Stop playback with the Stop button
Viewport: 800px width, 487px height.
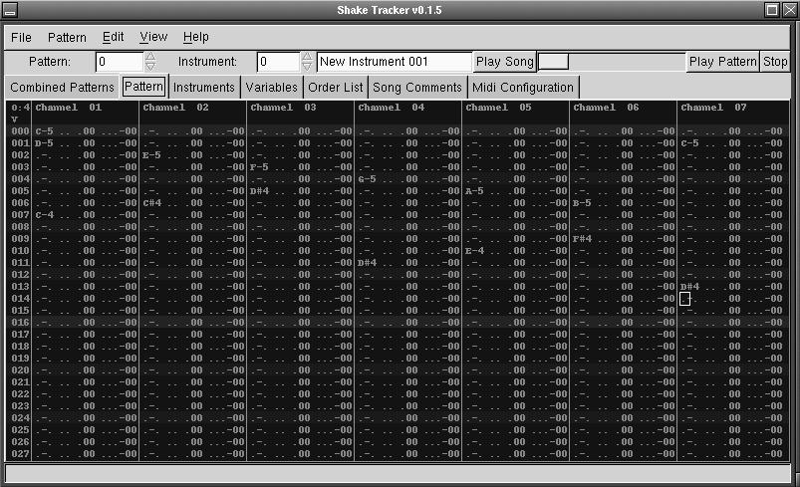775,62
